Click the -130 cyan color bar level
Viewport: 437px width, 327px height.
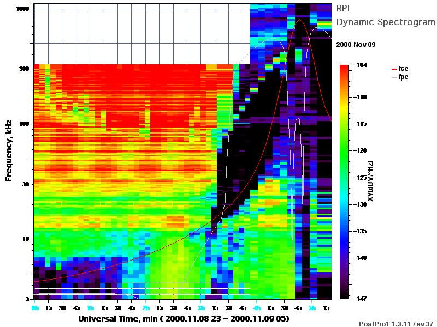(x=361, y=204)
